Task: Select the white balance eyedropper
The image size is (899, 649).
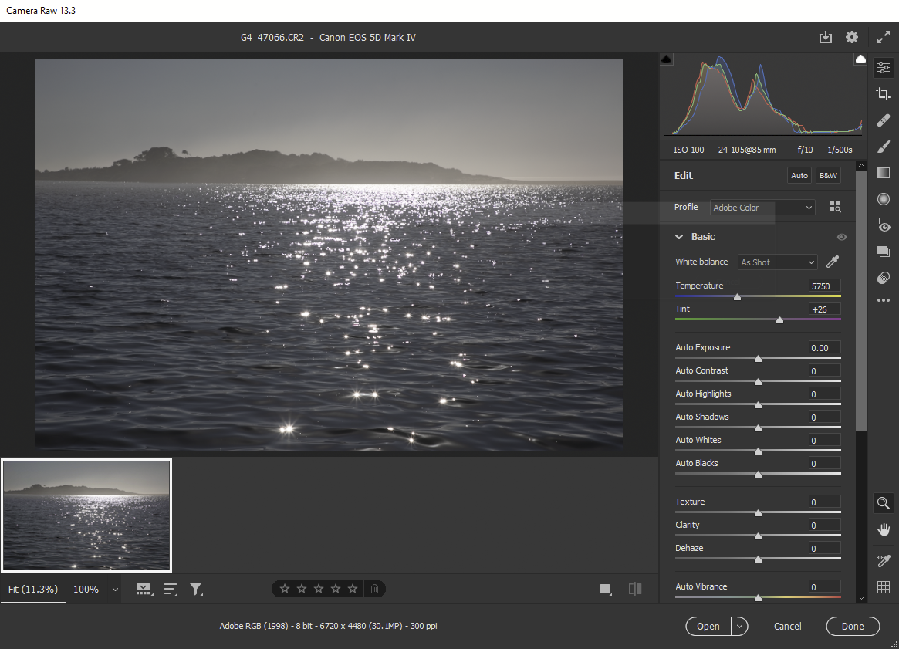Action: pyautogui.click(x=832, y=262)
